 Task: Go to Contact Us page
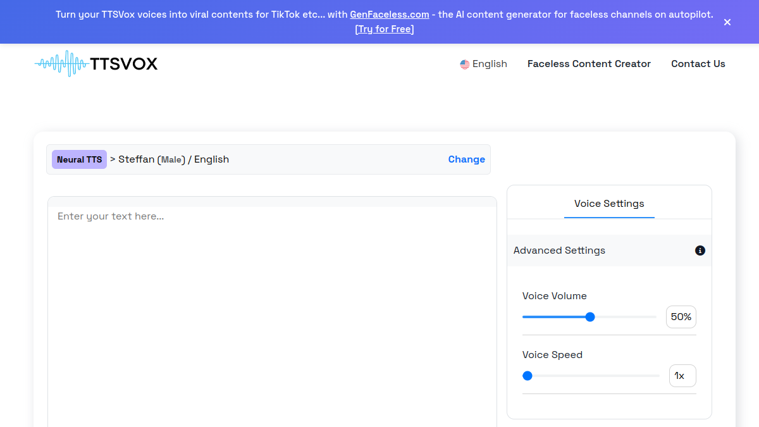pyautogui.click(x=698, y=64)
